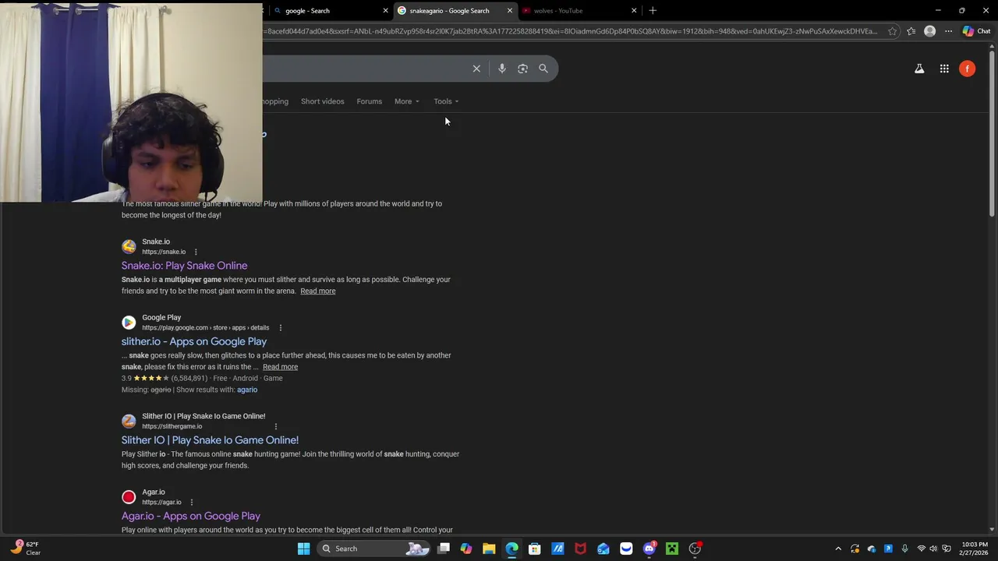Expand the More filters dropdown
Viewport: 998px width, 561px height.
[x=407, y=101]
